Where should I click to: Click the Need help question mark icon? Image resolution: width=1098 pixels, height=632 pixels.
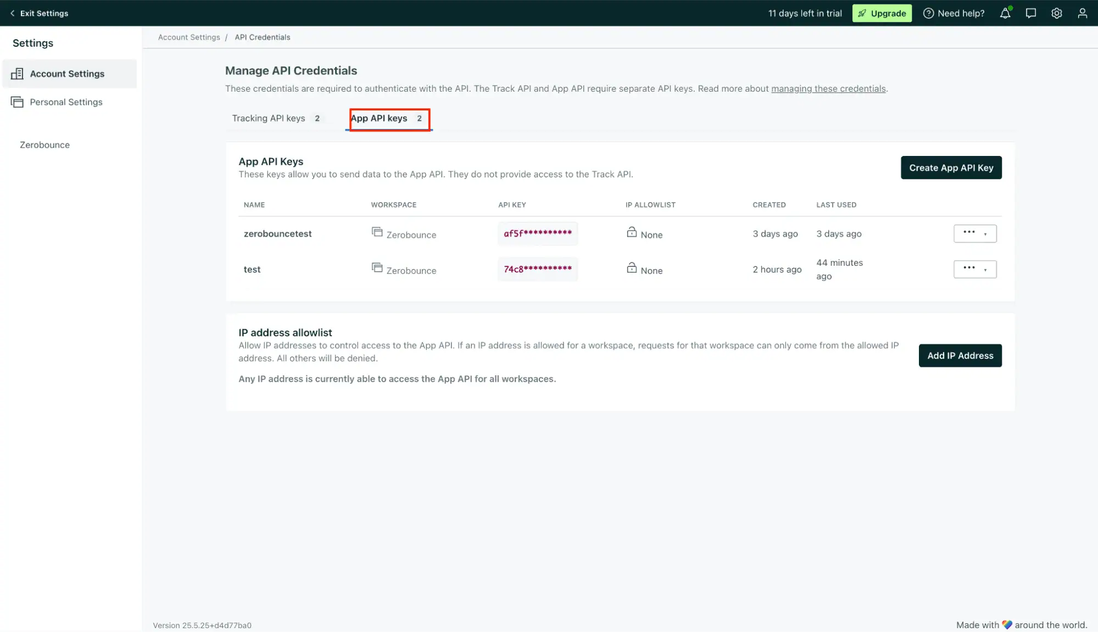coord(928,13)
